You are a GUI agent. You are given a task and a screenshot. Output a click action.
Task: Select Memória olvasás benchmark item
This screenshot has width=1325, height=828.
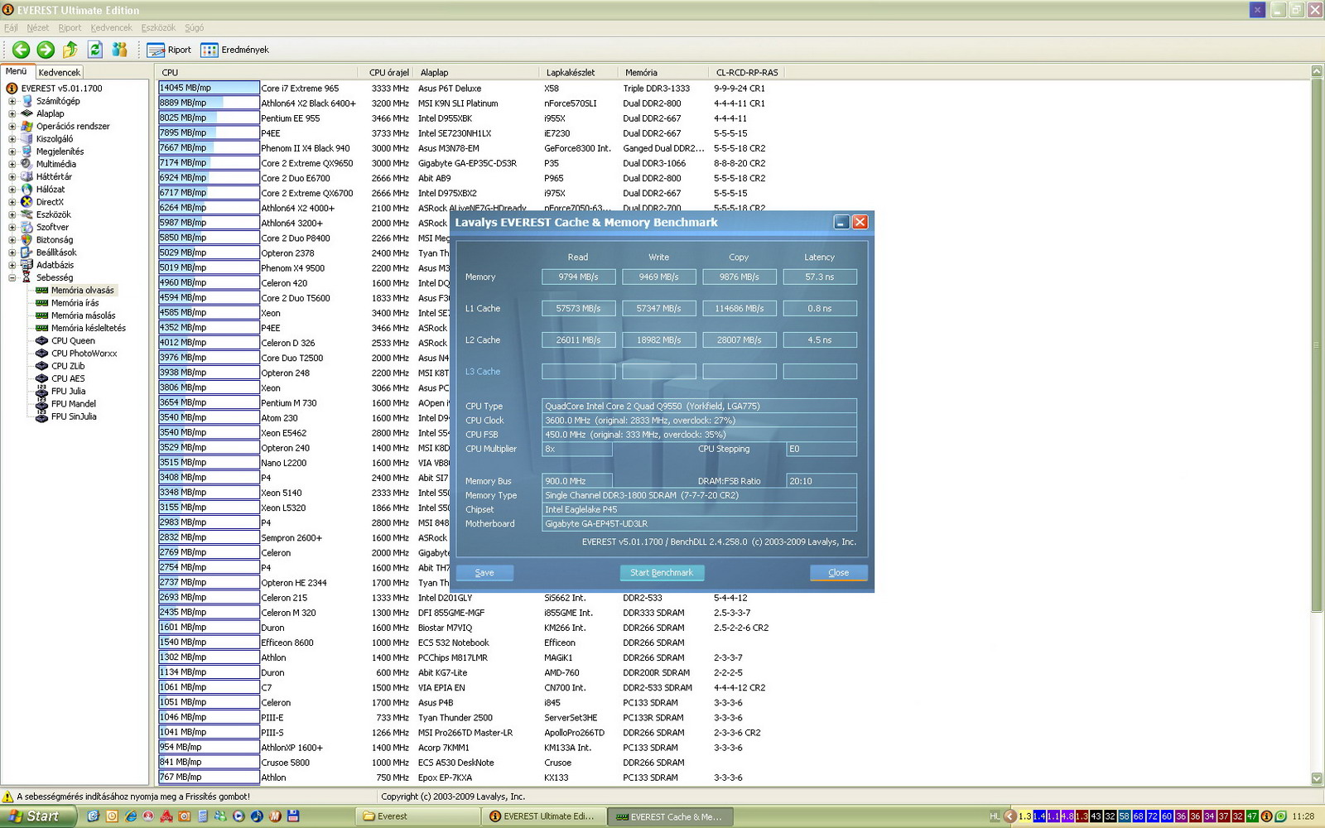[83, 291]
